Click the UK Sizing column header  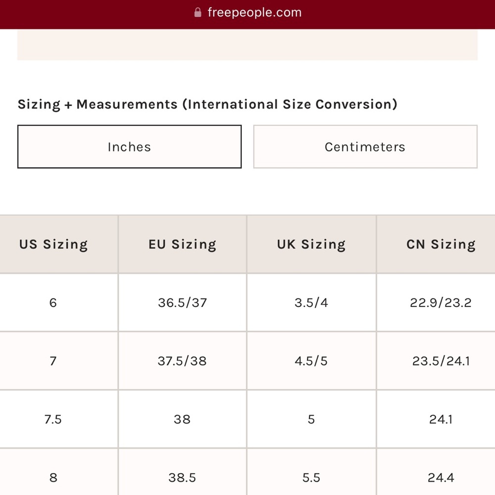[311, 245]
